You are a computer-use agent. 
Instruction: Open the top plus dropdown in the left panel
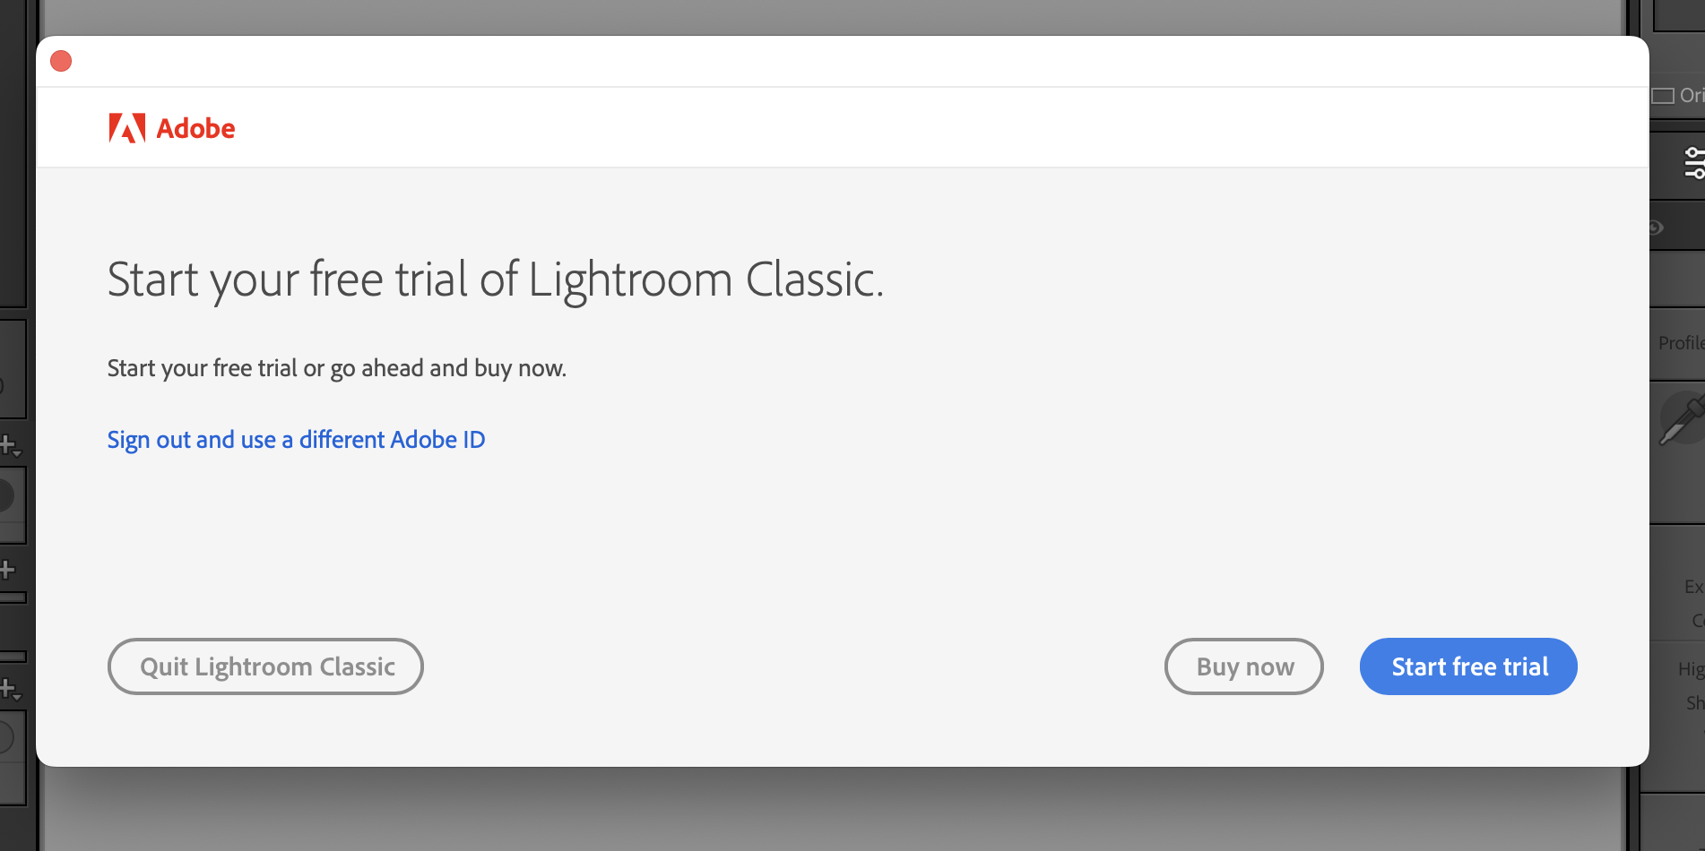[10, 445]
